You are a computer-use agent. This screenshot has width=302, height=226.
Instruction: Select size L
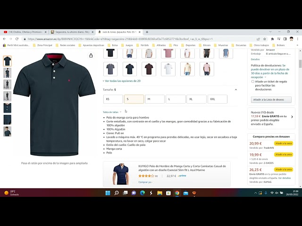[x=176, y=99]
